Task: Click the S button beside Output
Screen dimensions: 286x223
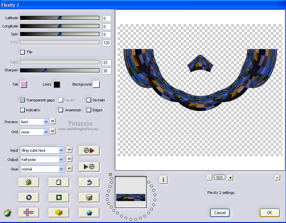Action: coord(69,159)
